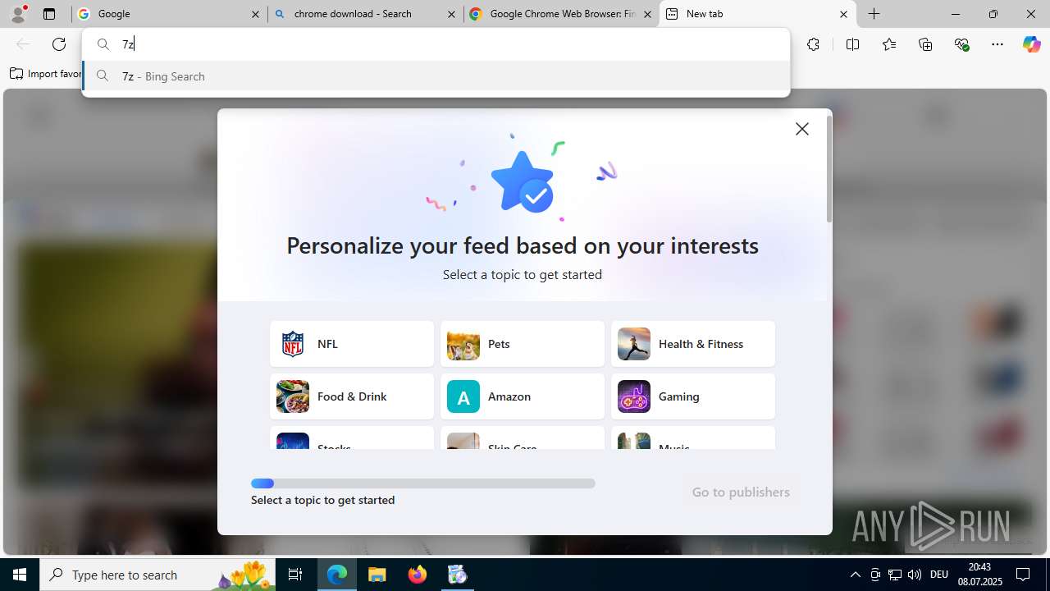Open the installer app icon on taskbar
This screenshot has width=1050, height=591.
click(457, 575)
